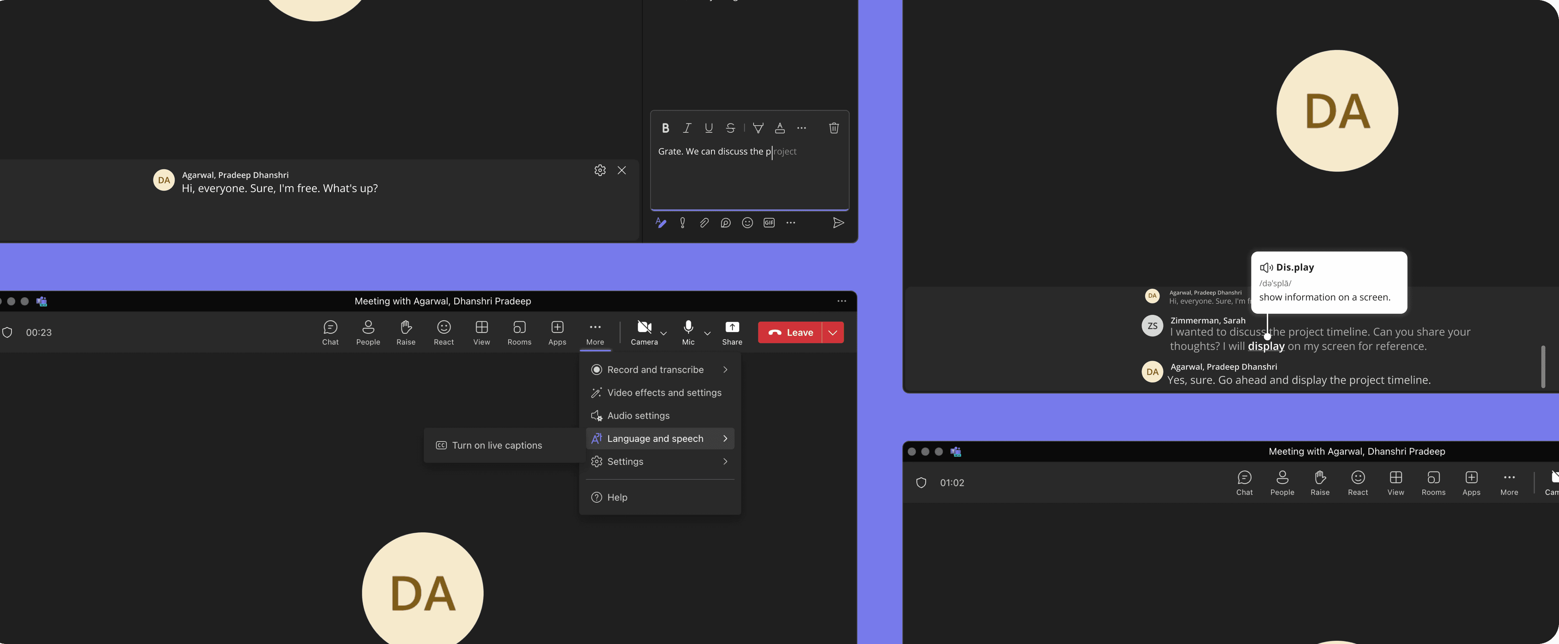Send the chat message
The image size is (1559, 644).
click(x=838, y=223)
